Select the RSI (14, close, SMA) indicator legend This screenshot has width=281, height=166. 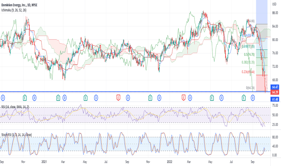pyautogui.click(x=15, y=107)
